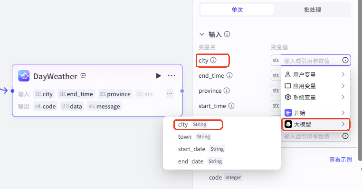Image resolution: width=362 pixels, height=189 pixels.
Task: Select start_date String from 大模型 outputs
Action: coord(222,149)
